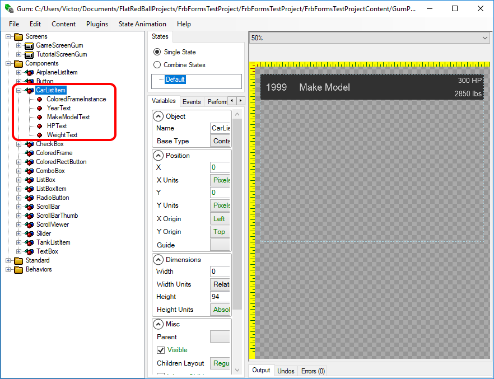Click the tab strip right scroll arrow
Viewport: 494px width, 379px height.
(x=241, y=101)
